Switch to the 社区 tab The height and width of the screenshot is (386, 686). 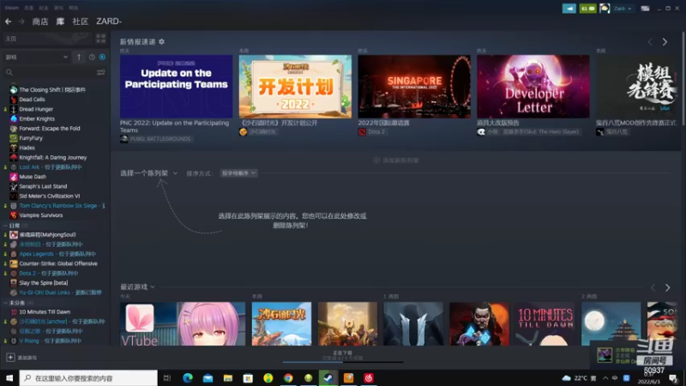click(x=80, y=21)
